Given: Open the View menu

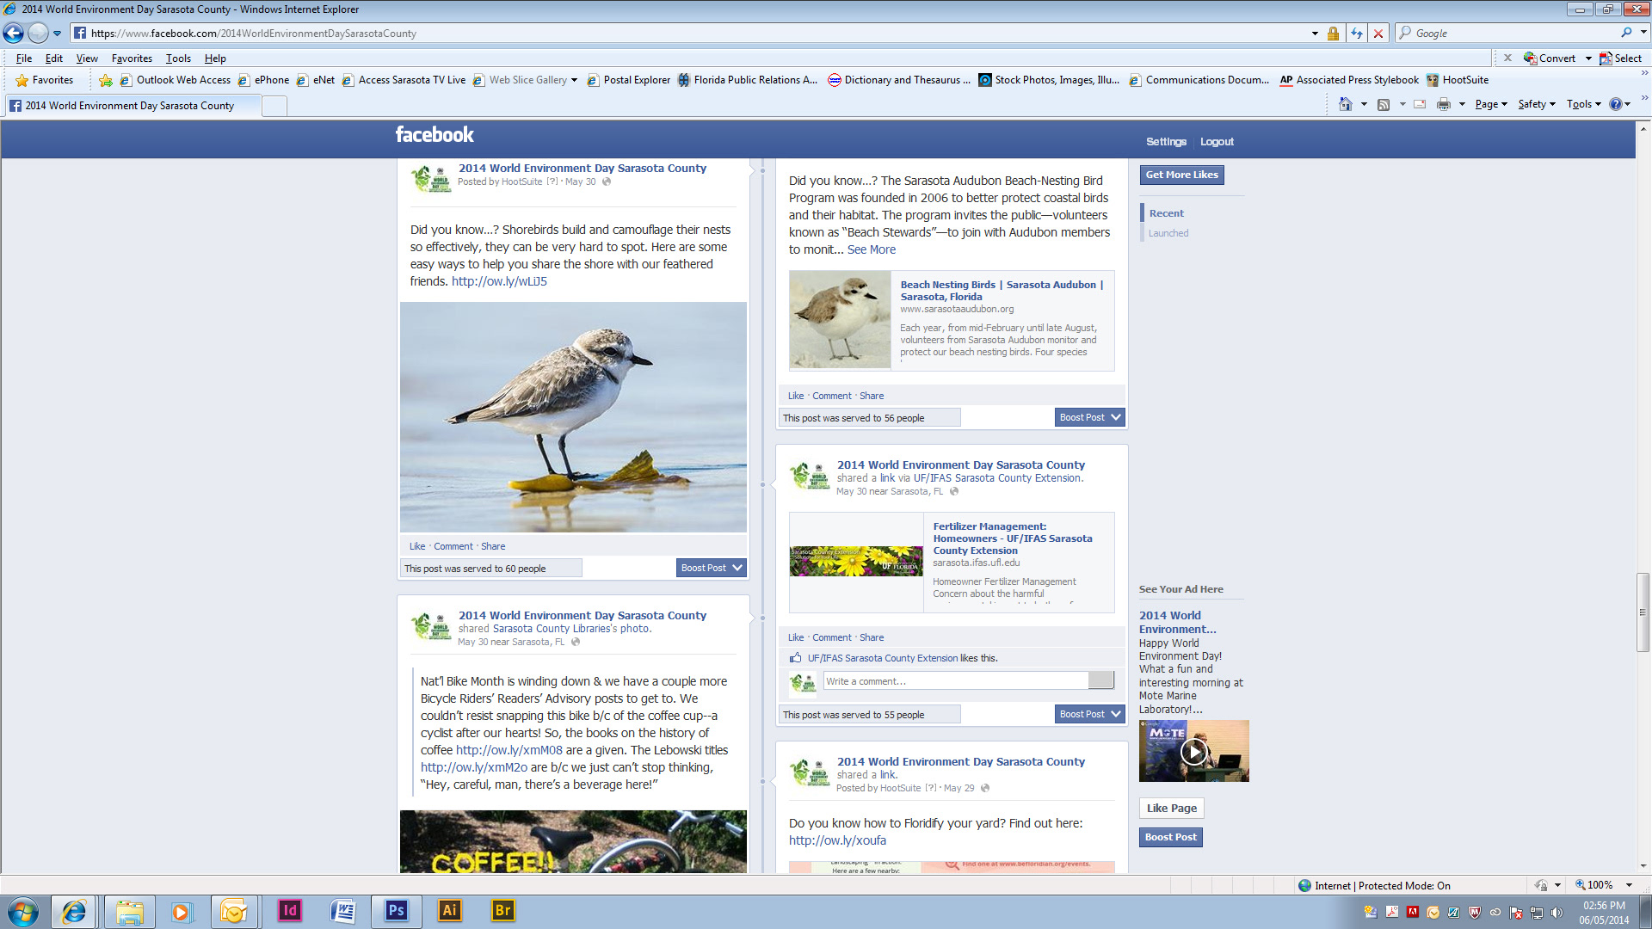Looking at the screenshot, I should (87, 58).
